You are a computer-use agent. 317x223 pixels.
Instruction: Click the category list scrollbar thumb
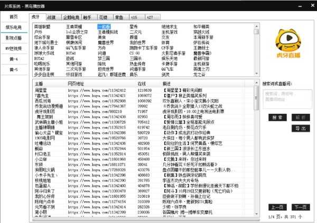point(256,32)
